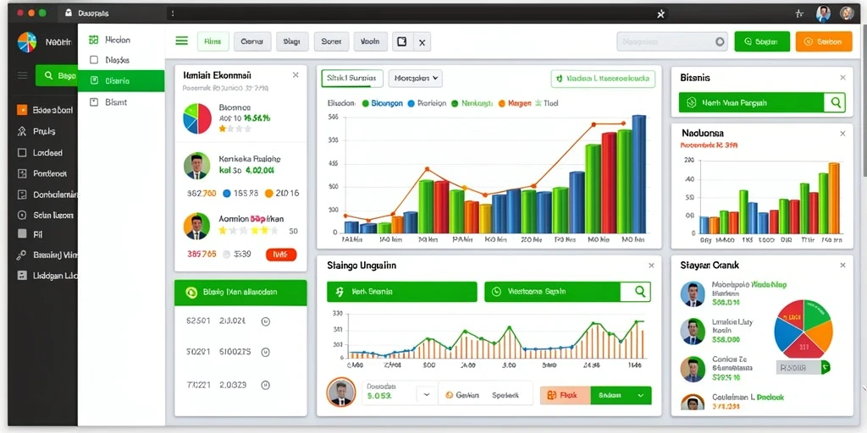Viewport: 867px width, 433px height.
Task: Open the Mocrgaien dropdown above chart
Action: [415, 79]
